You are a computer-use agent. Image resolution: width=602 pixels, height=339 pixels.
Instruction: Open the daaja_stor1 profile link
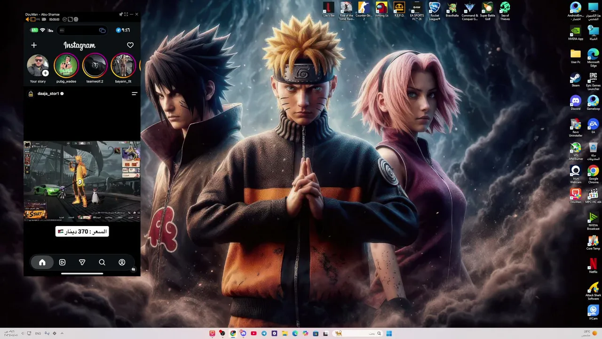pyautogui.click(x=48, y=94)
